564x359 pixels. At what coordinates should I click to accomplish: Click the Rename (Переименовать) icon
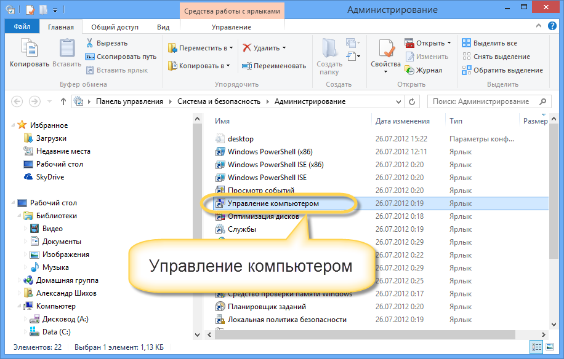click(x=246, y=66)
